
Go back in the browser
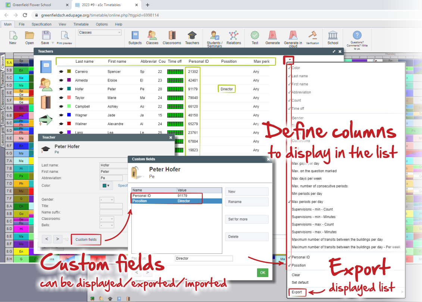pos(6,15)
